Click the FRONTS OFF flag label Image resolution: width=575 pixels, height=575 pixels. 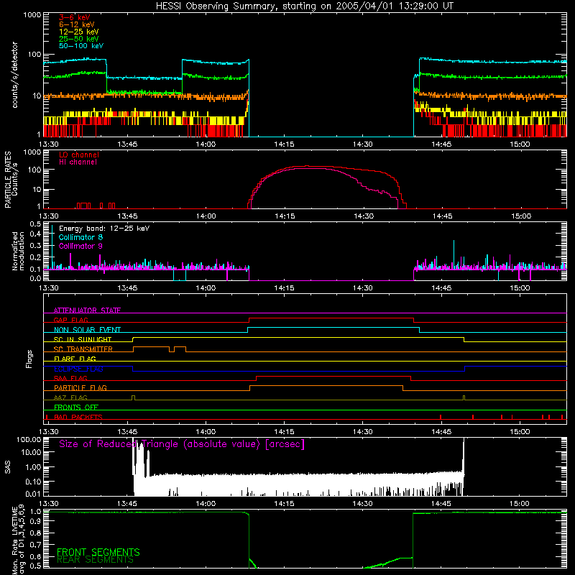tap(76, 408)
